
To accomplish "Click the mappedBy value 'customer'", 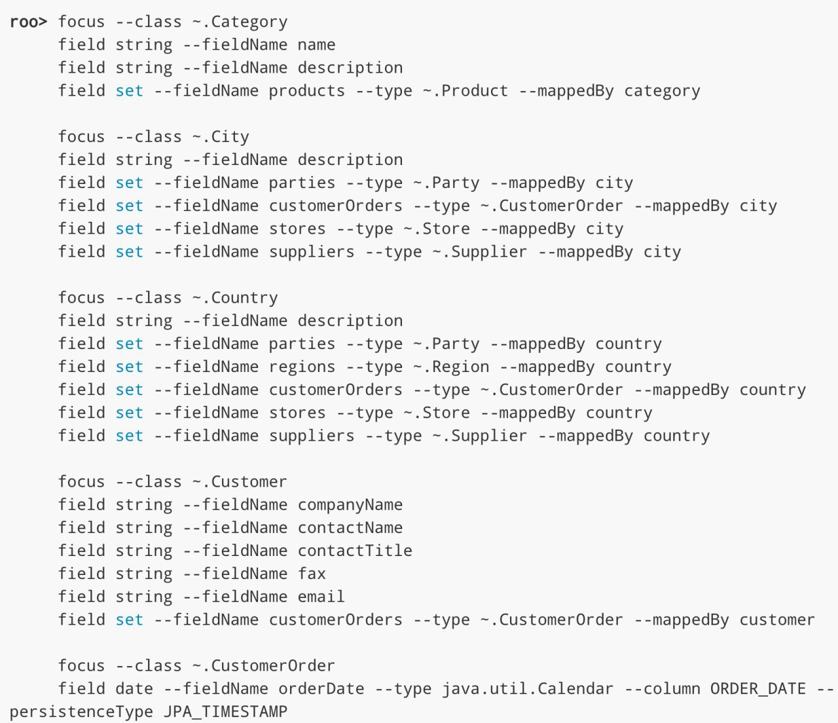I will pos(776,620).
